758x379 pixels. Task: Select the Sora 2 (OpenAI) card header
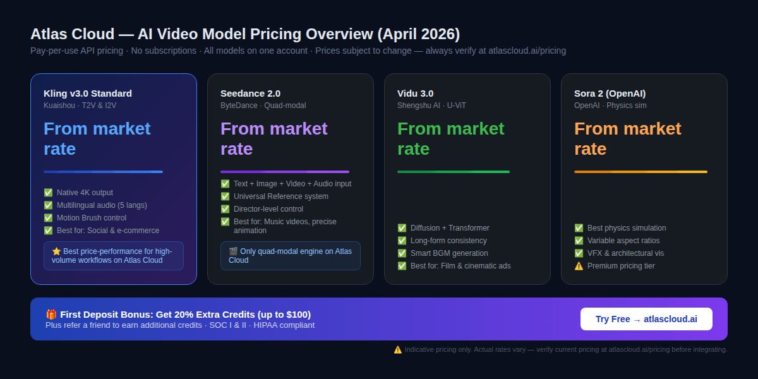point(610,93)
